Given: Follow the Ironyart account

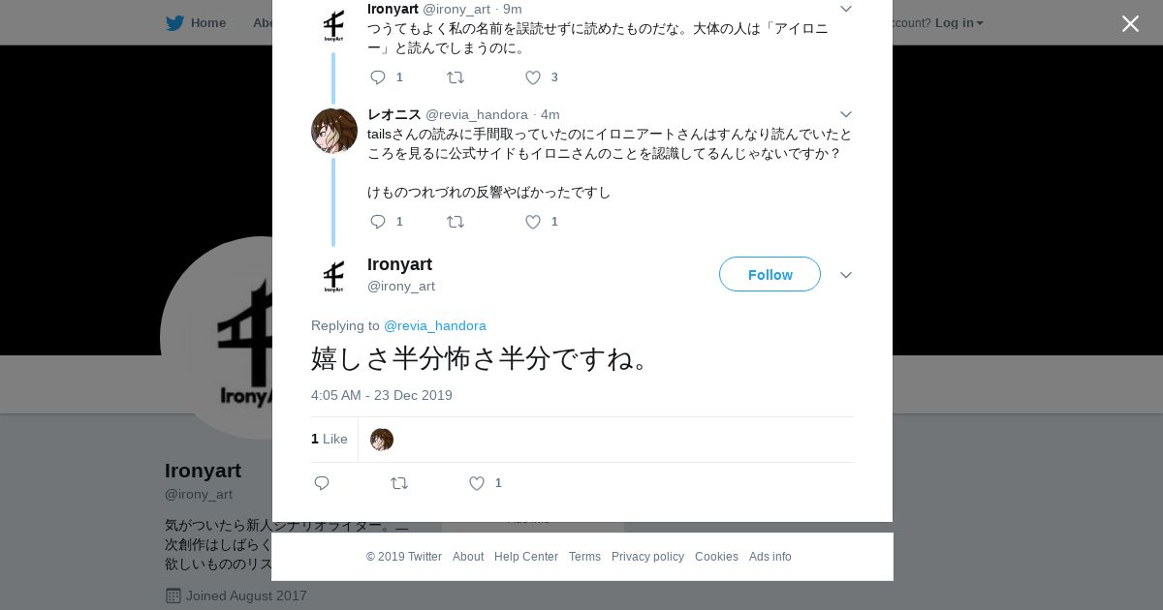Looking at the screenshot, I should pyautogui.click(x=770, y=274).
